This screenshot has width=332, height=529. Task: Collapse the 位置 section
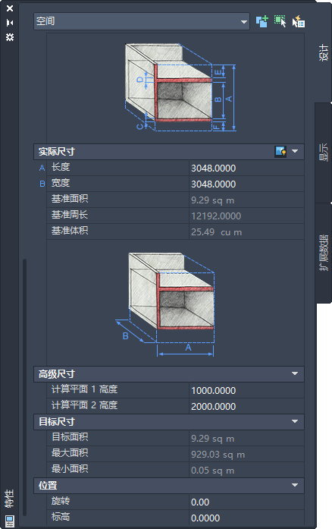pyautogui.click(x=295, y=486)
